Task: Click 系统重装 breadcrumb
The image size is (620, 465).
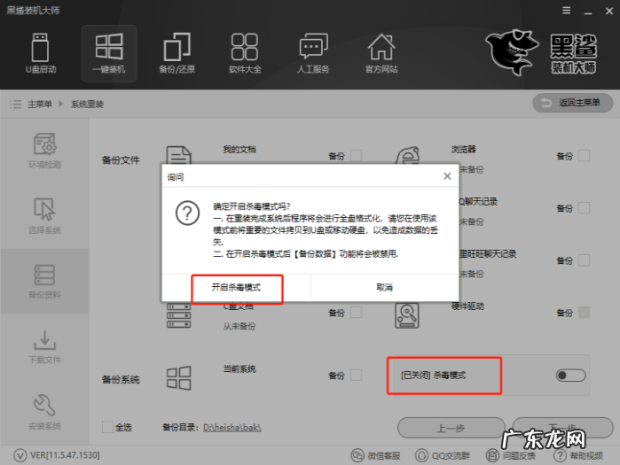Action: click(87, 105)
